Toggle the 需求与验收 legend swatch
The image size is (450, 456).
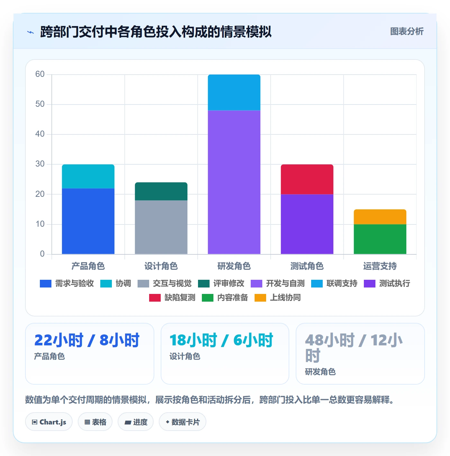point(46,284)
